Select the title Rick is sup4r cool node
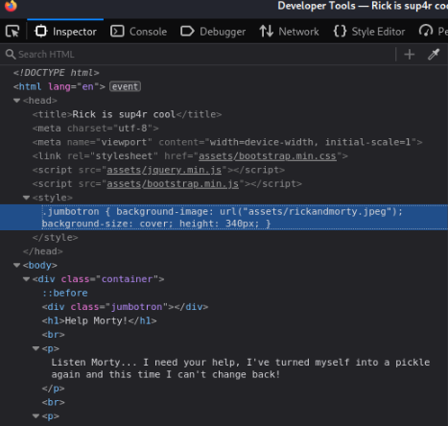 [x=127, y=114]
